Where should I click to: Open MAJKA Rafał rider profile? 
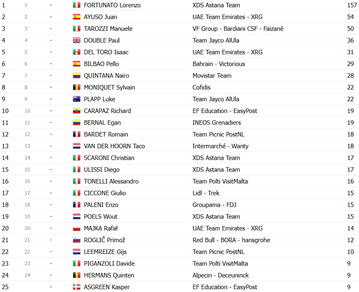click(x=101, y=228)
